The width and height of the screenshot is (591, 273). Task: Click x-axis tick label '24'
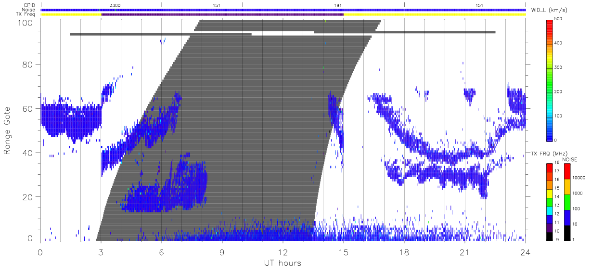[x=526, y=252]
